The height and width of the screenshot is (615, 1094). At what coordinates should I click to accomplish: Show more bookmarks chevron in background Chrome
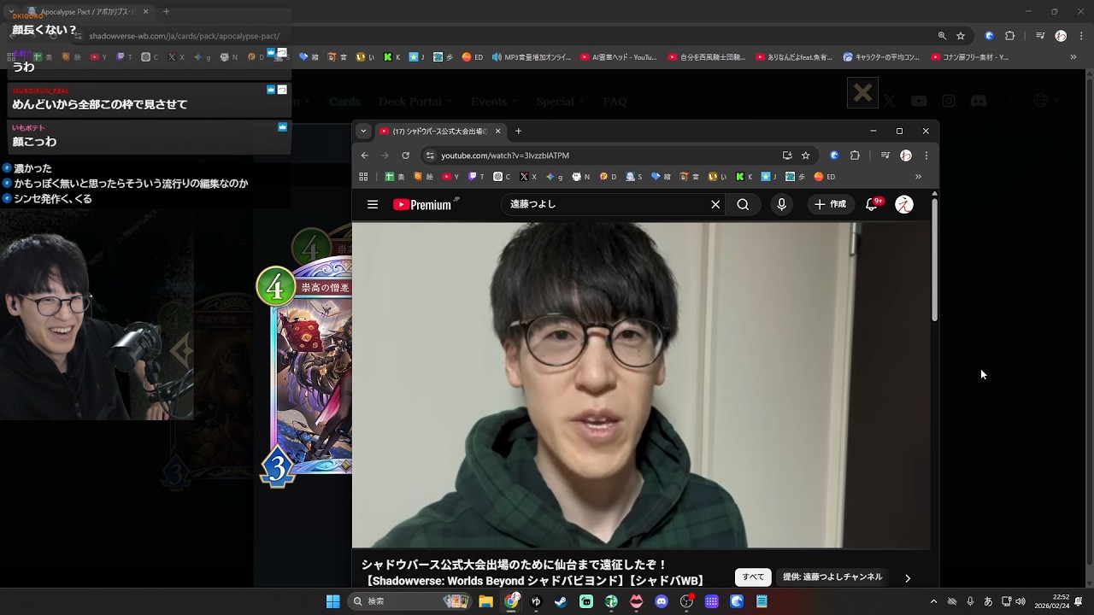(1073, 57)
